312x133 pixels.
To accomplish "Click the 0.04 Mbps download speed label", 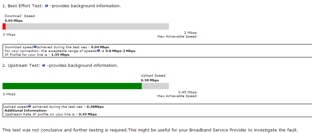I will [14, 21].
